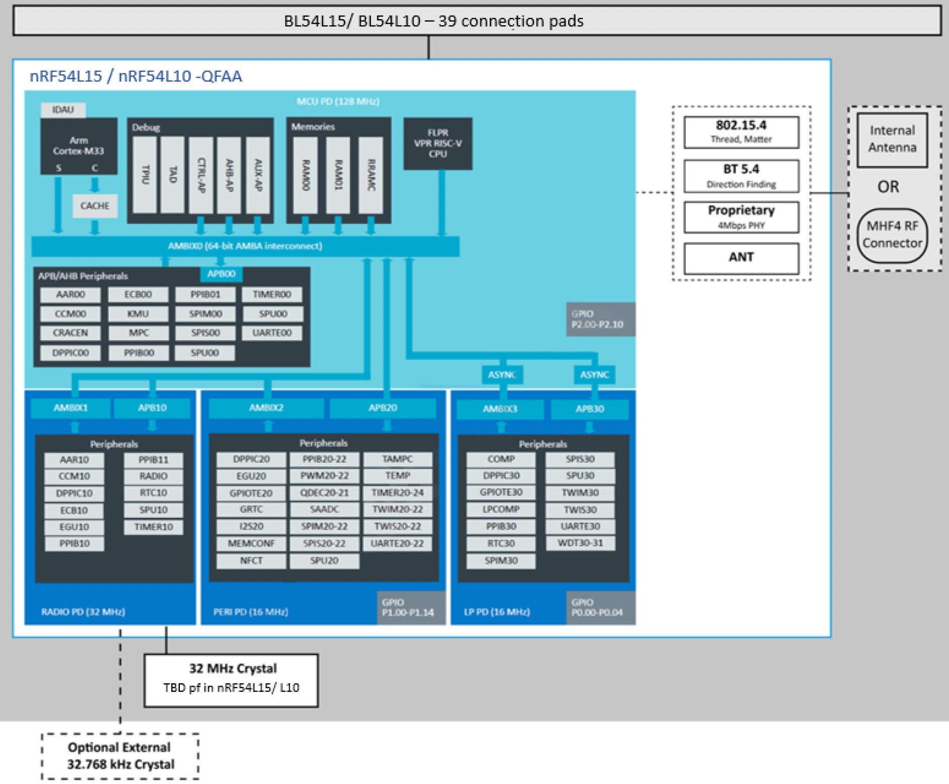Click the RRAMC memory block
The image size is (949, 784).
[371, 174]
